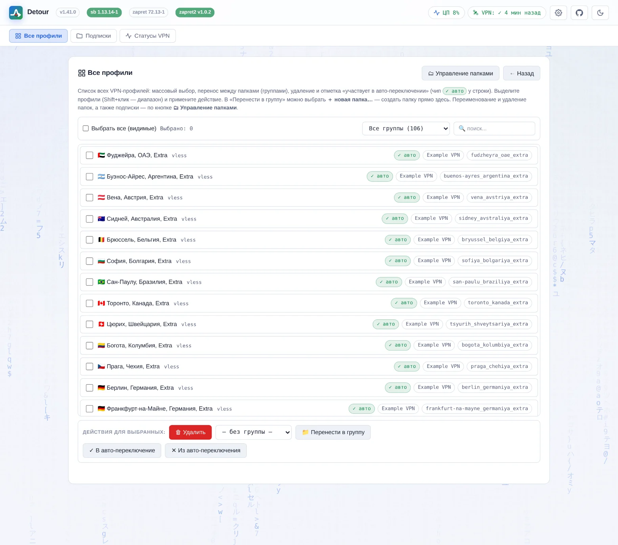The width and height of the screenshot is (618, 545).
Task: Toggle авто chip on the Цюрих row
Action: pos(386,324)
